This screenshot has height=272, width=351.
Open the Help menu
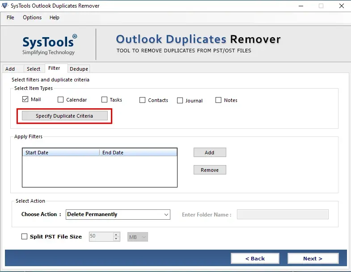point(55,17)
